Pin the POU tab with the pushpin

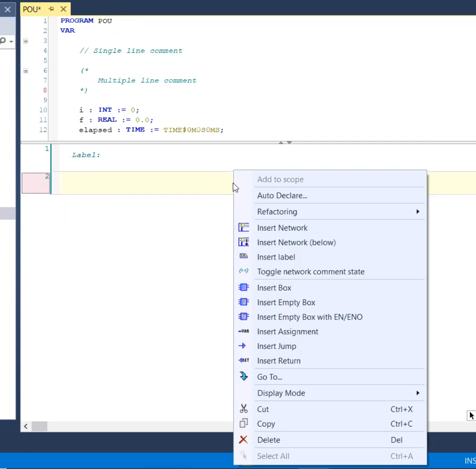[x=51, y=9]
